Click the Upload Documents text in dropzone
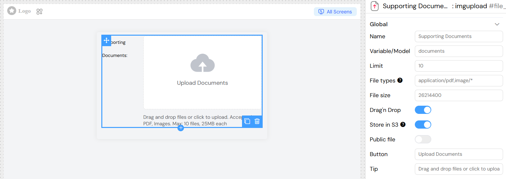This screenshot has height=179, width=506. point(202,83)
